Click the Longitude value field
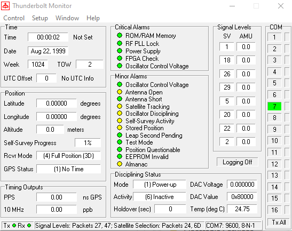The height and width of the screenshot is (231, 292). coord(57,117)
